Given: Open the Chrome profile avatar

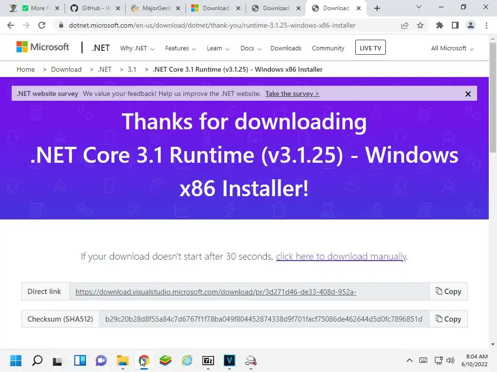Looking at the screenshot, I should [471, 25].
